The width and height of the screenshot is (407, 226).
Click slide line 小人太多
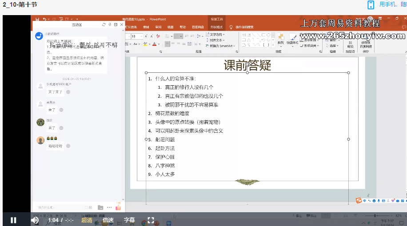pyautogui.click(x=165, y=174)
